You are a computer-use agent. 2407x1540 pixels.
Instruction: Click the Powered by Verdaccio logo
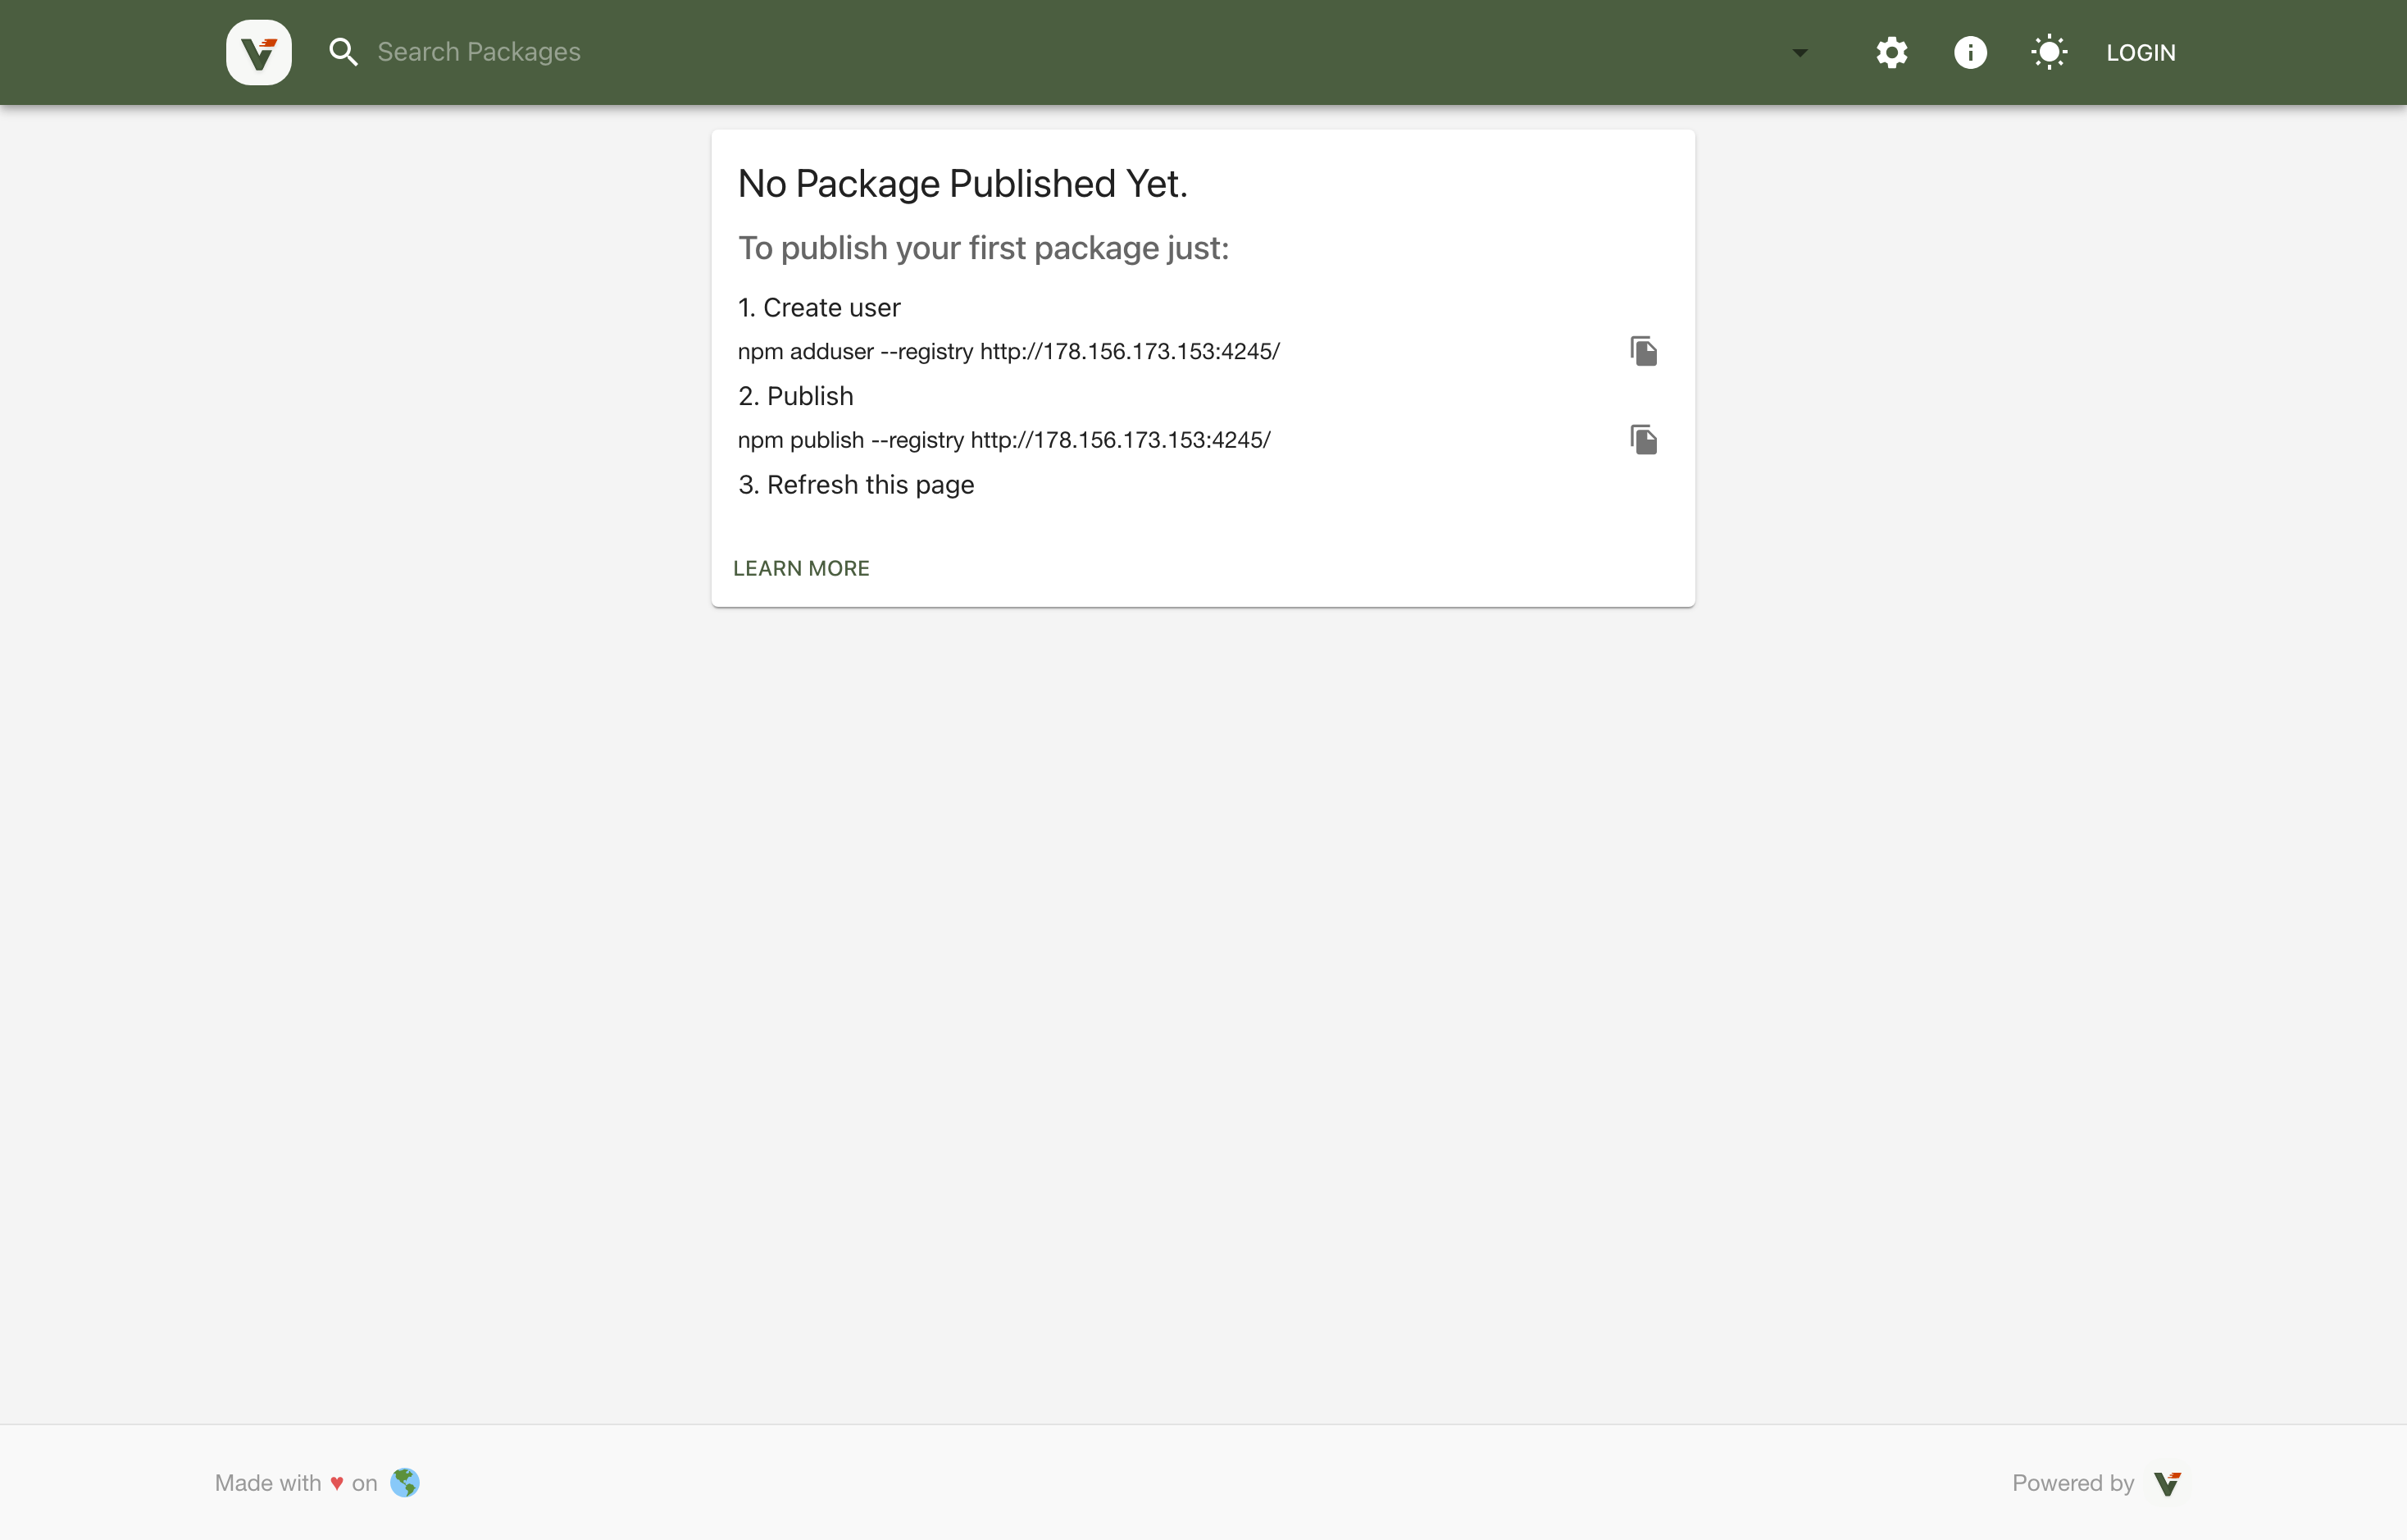(2167, 1483)
